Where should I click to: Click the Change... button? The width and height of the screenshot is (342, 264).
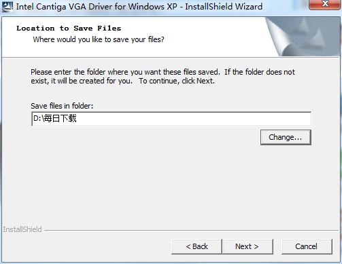(286, 137)
